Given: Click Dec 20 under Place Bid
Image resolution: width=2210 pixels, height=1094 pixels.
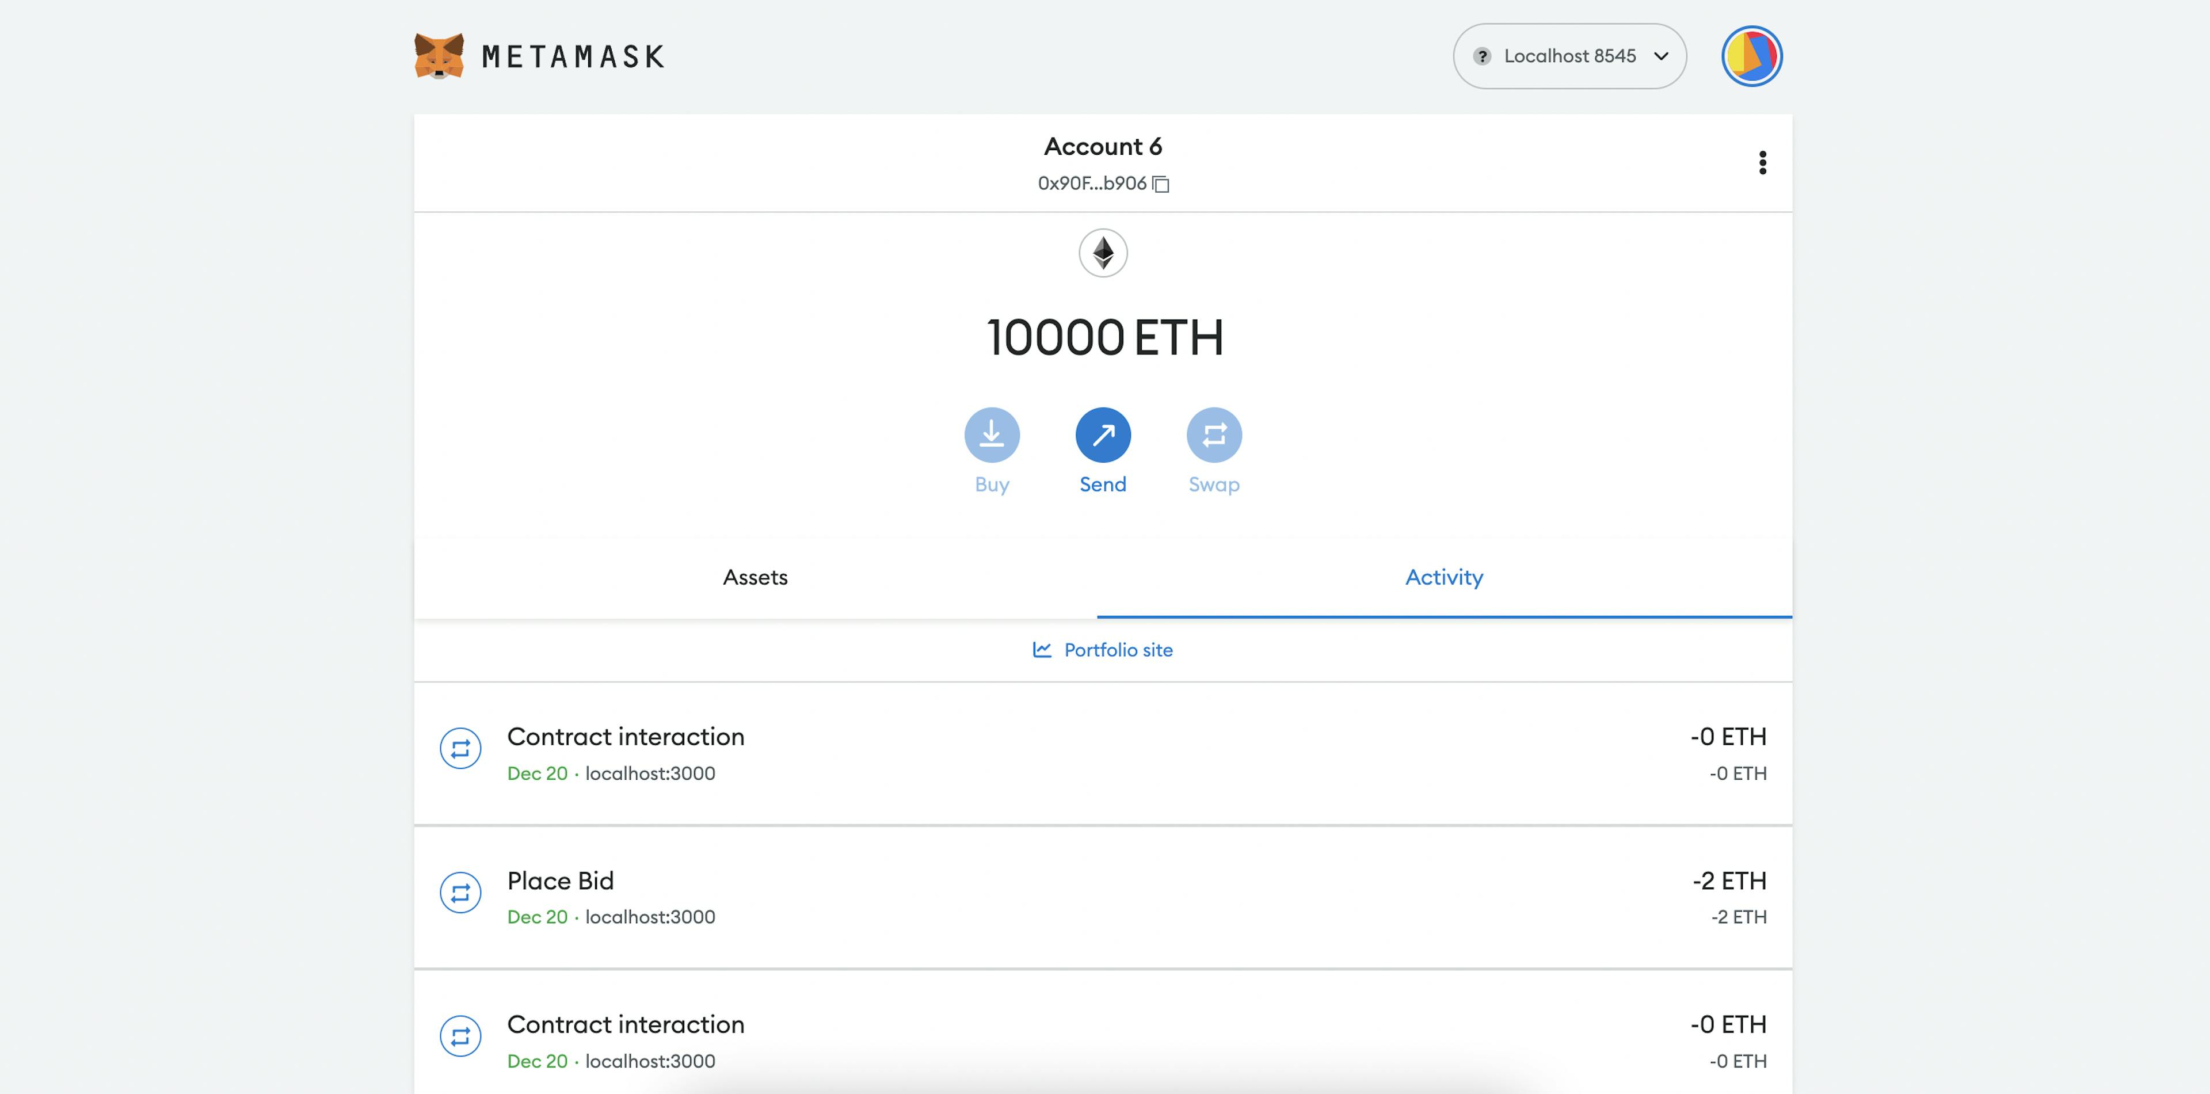Looking at the screenshot, I should click(x=537, y=917).
